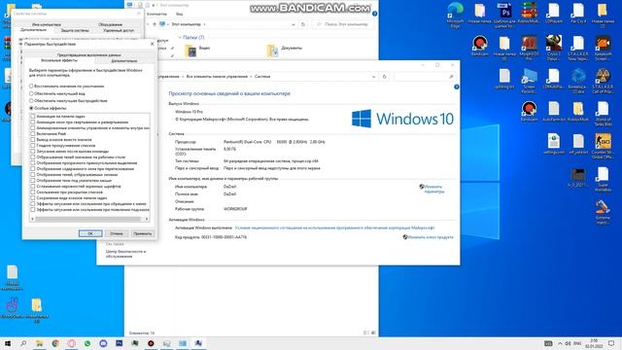
Task: Refresh the System window address bar
Action: point(384,77)
